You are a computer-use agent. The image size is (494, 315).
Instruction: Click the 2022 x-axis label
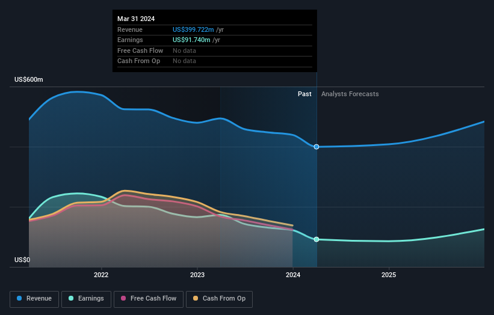pos(101,275)
